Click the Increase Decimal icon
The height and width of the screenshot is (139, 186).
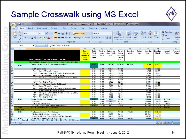(107, 38)
